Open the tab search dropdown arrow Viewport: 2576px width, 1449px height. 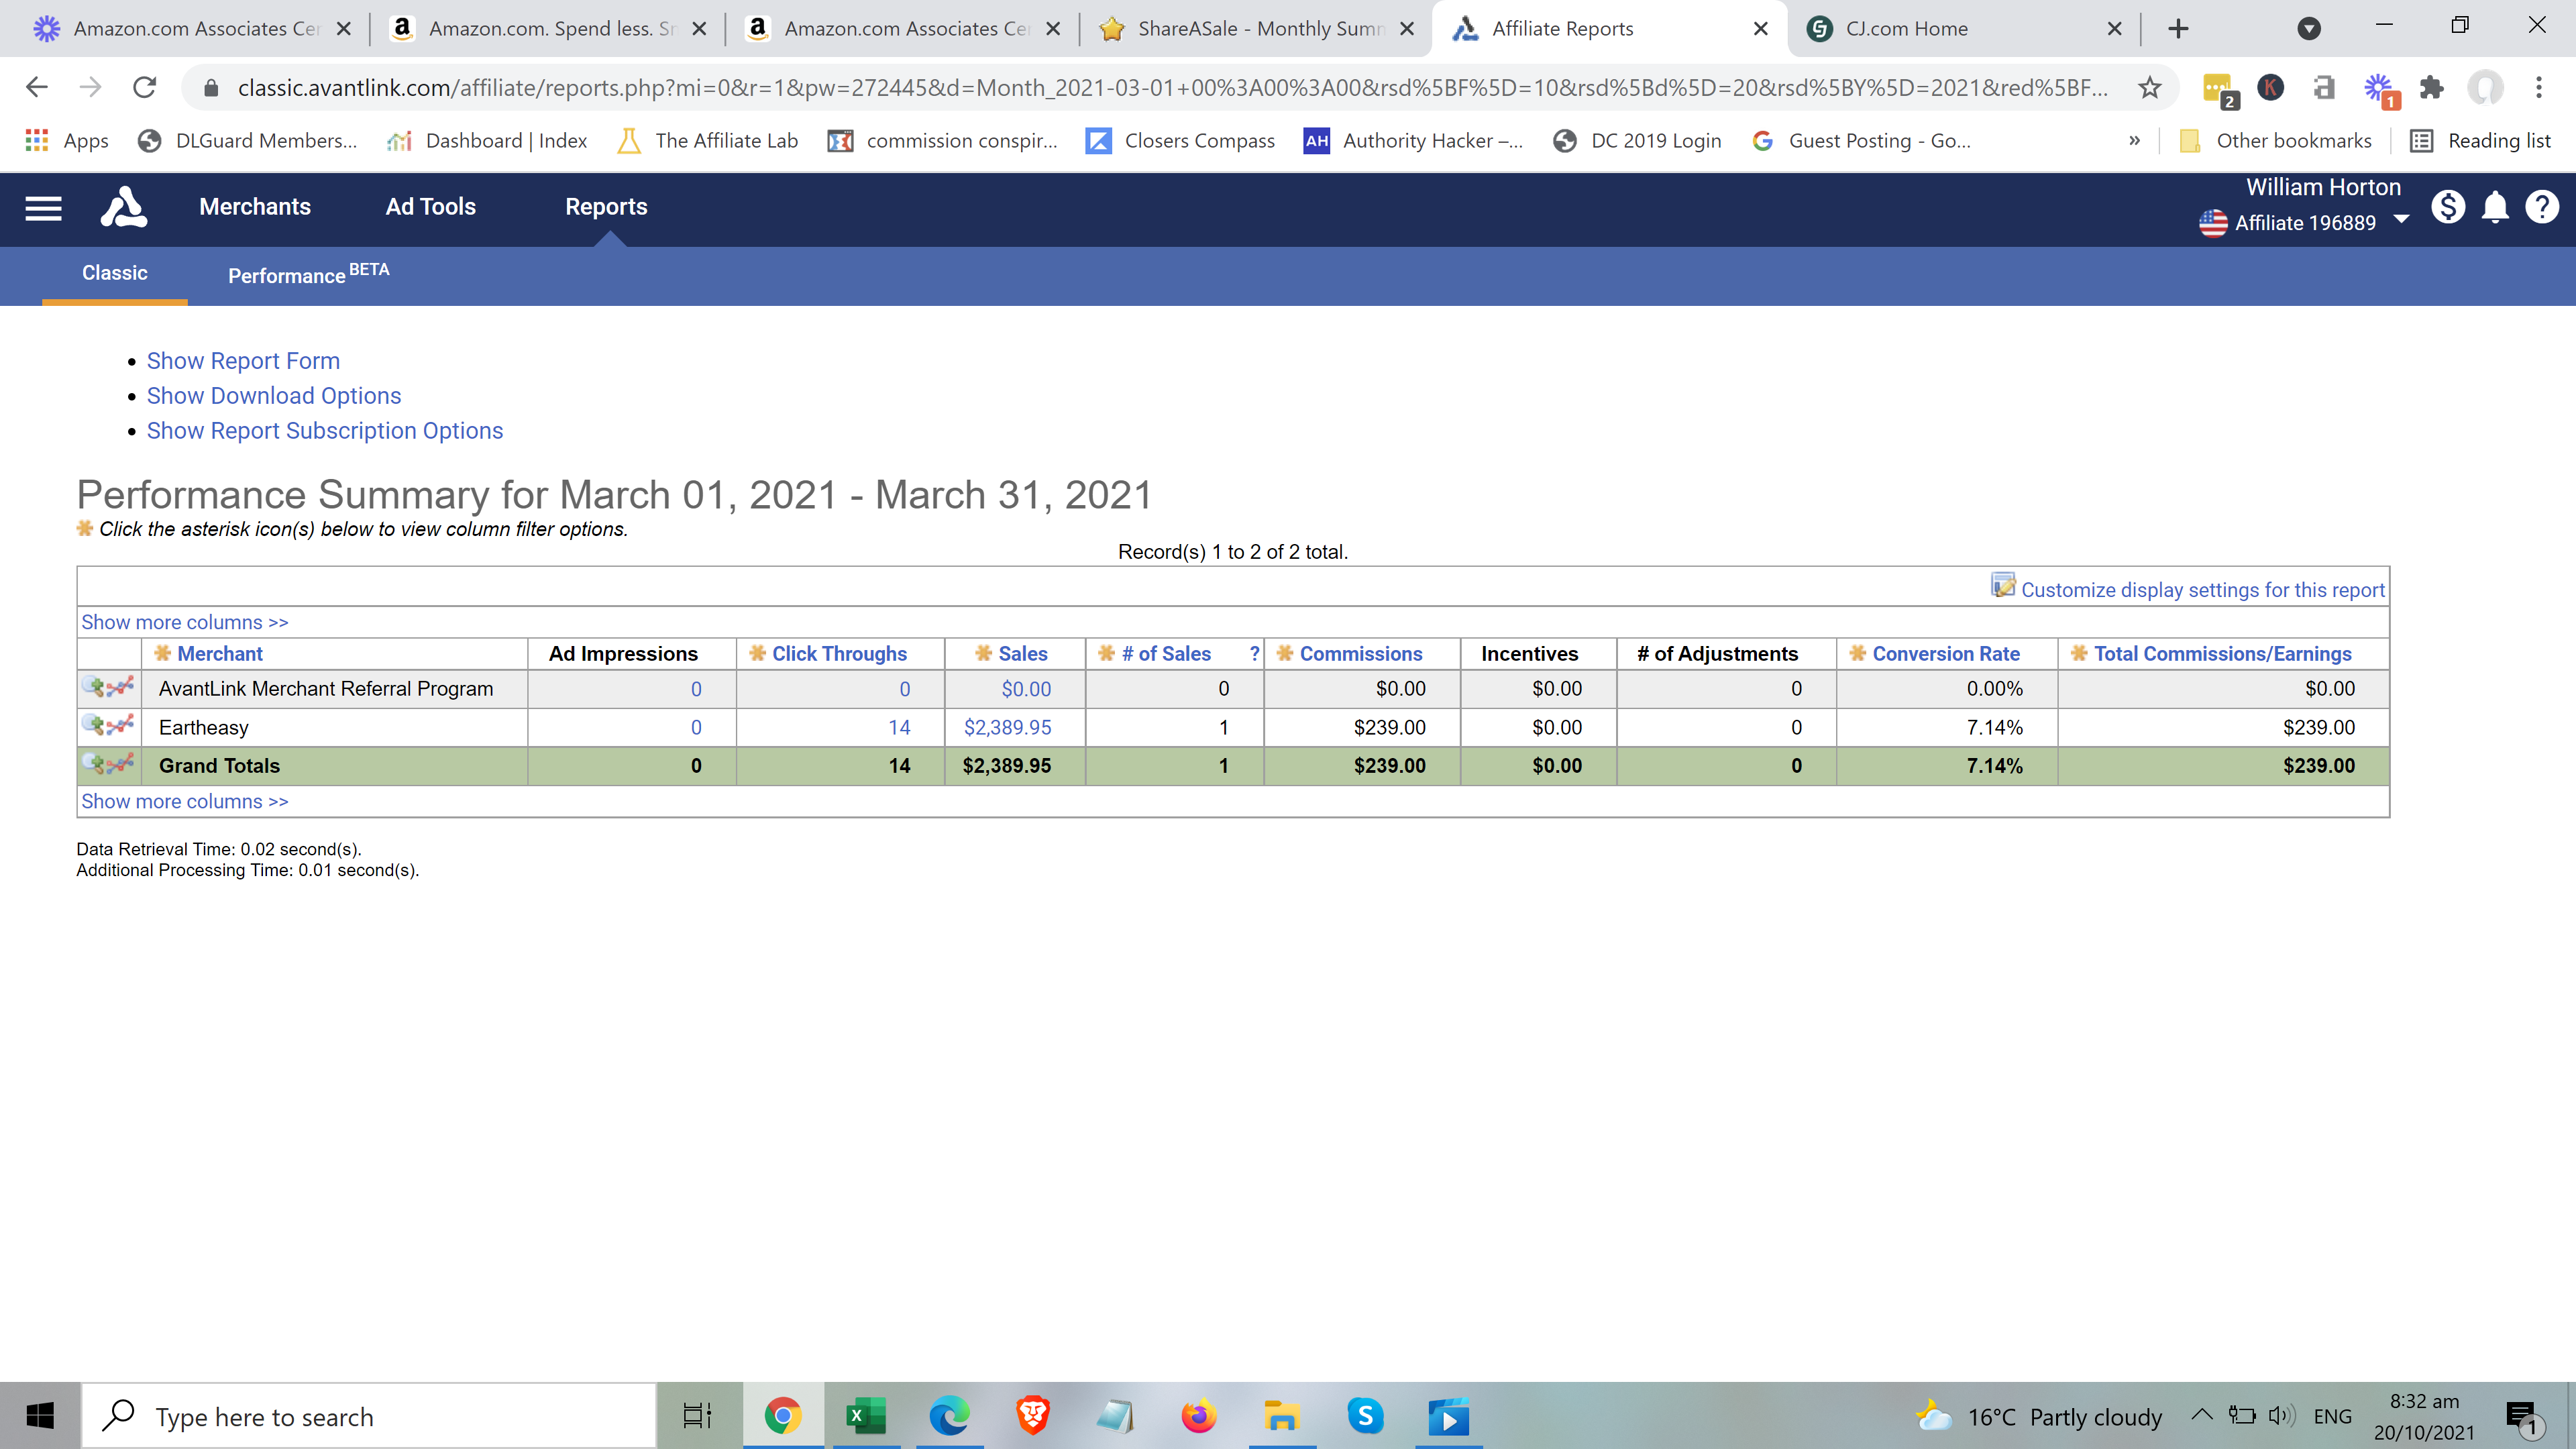click(x=2308, y=29)
